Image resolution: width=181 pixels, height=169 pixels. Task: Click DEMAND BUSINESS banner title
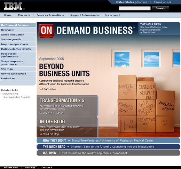(x=95, y=30)
